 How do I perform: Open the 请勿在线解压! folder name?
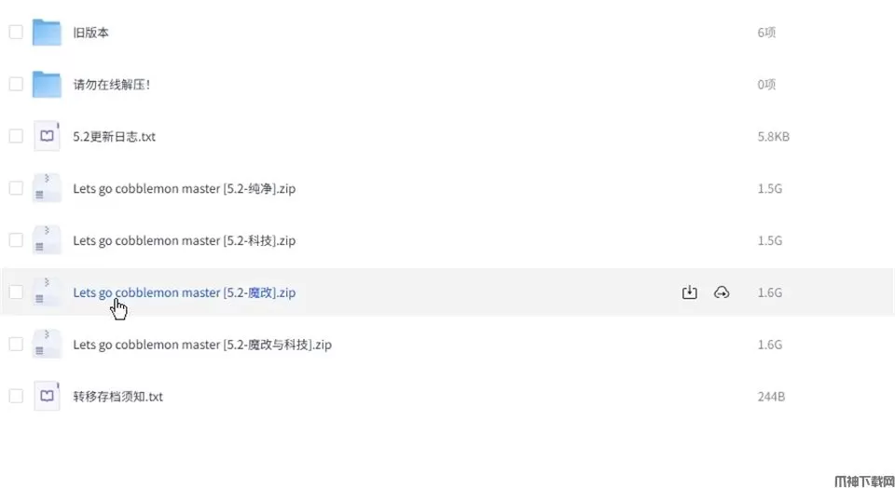click(x=111, y=85)
